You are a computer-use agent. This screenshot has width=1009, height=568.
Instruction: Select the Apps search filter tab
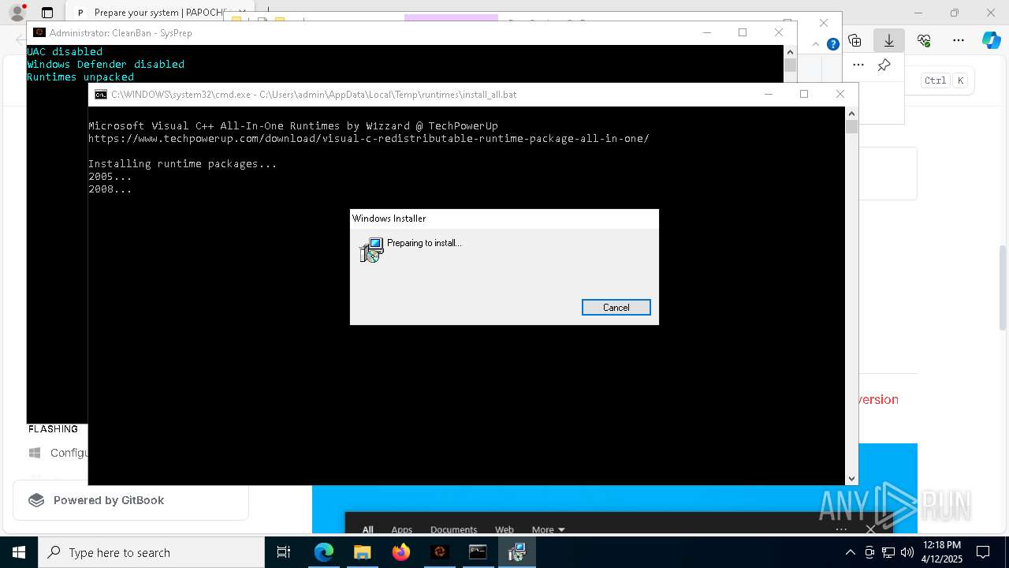pyautogui.click(x=401, y=529)
